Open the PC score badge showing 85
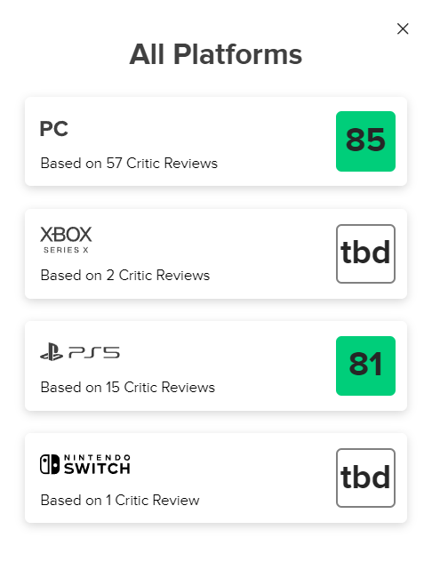The width and height of the screenshot is (432, 570). click(365, 141)
